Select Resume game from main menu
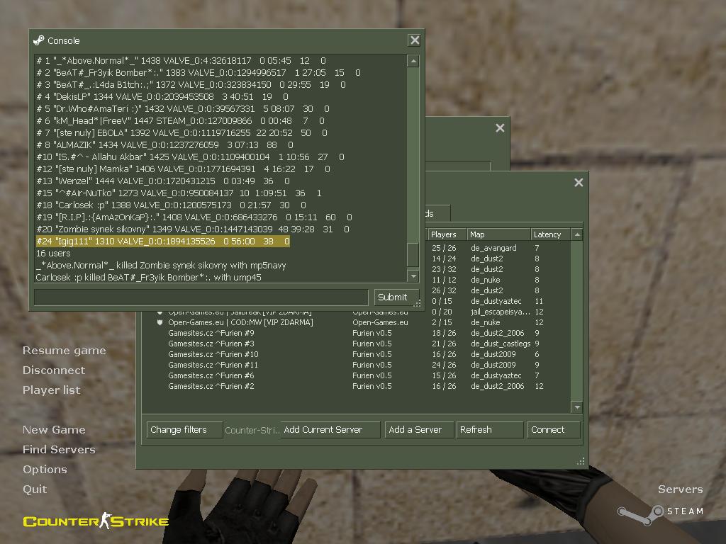Viewport: 726px width, 544px height. pos(64,351)
